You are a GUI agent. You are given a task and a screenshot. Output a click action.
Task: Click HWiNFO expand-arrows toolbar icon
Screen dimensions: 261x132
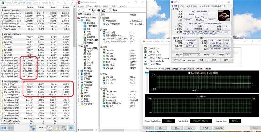pos(4,128)
